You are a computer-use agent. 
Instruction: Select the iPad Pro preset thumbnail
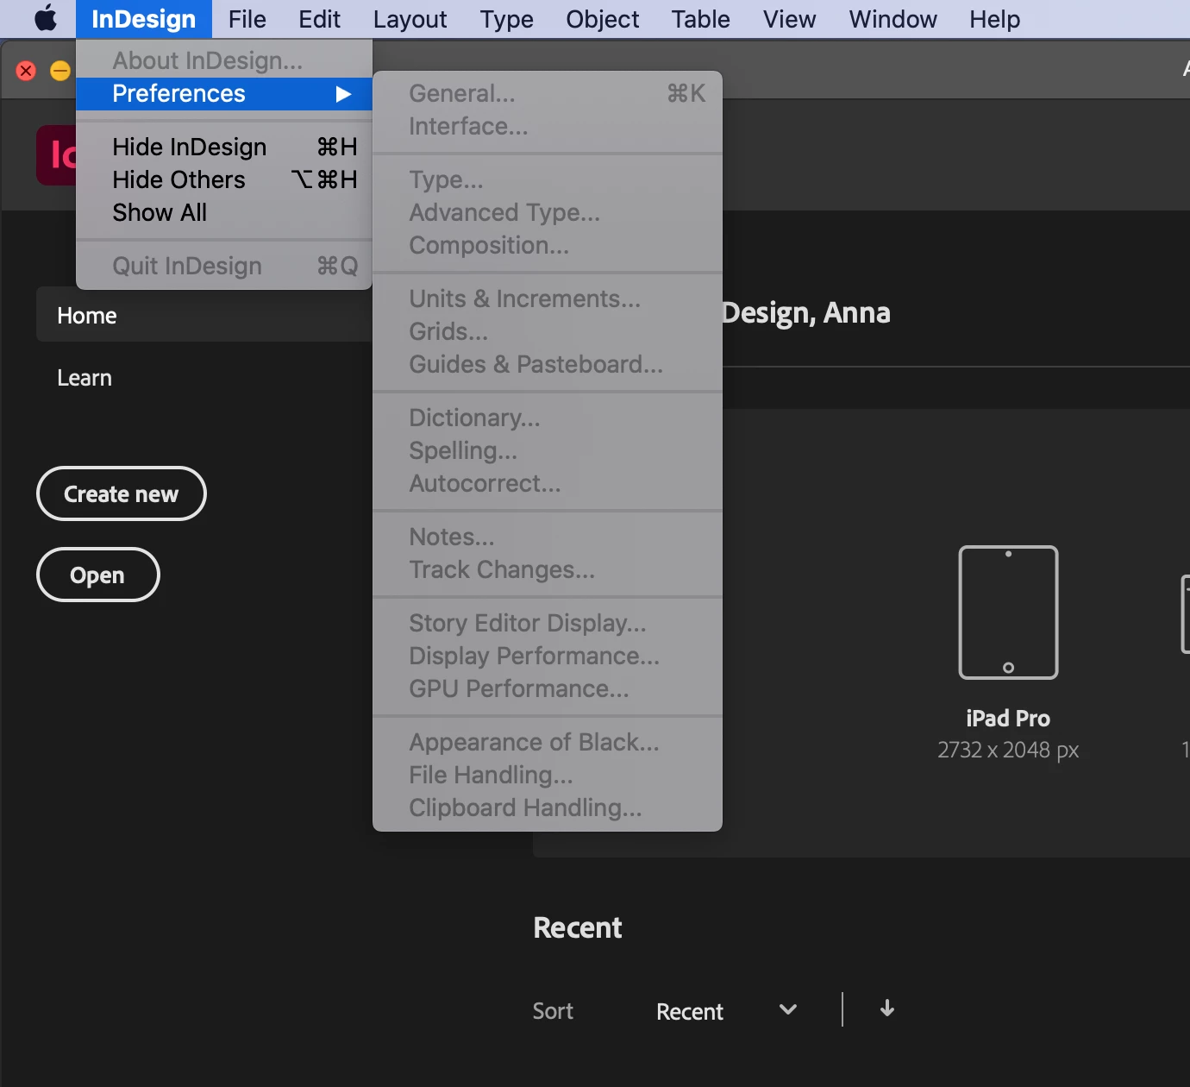1008,613
